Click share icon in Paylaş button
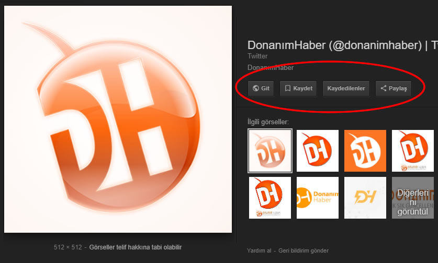The image size is (438, 263). pos(384,88)
